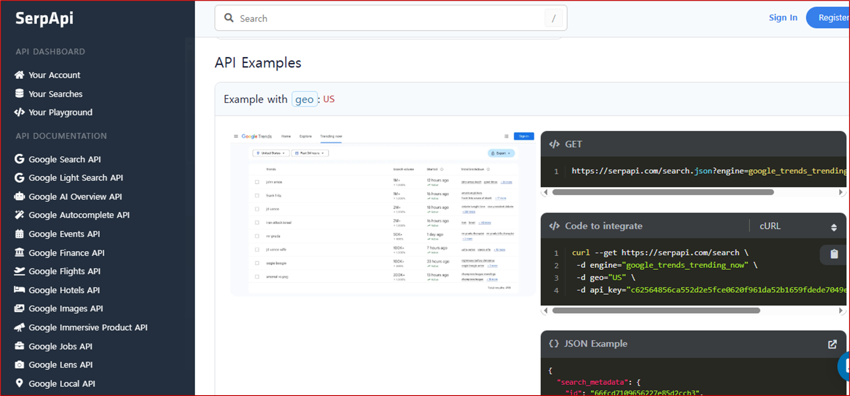Click the magnifier icon in the search box
The image size is (850, 396).
229,18
